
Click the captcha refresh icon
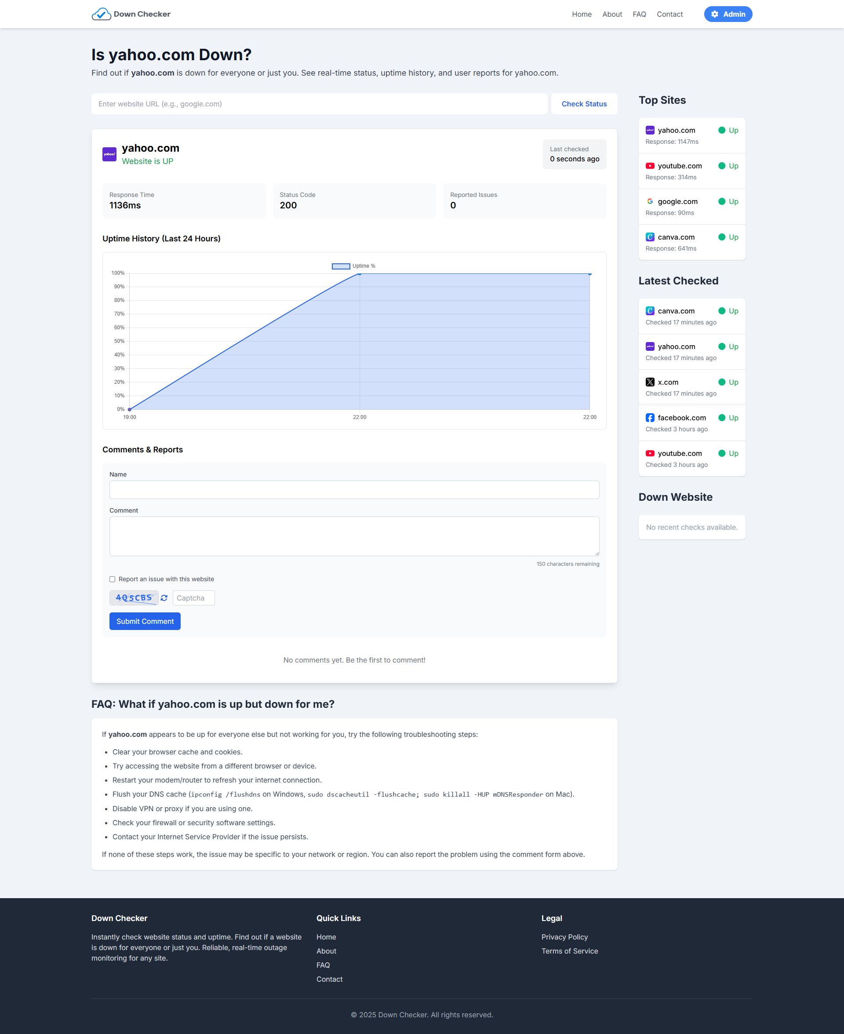(164, 598)
